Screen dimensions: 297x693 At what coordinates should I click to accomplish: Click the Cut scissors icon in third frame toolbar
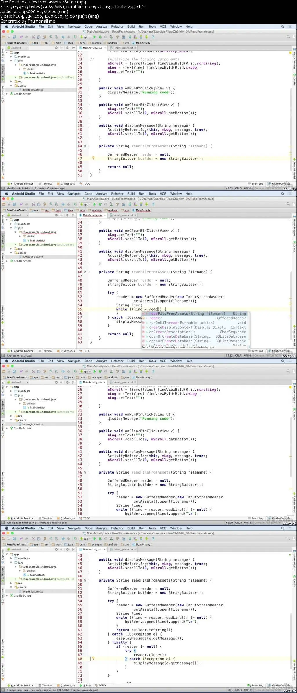tap(33, 372)
